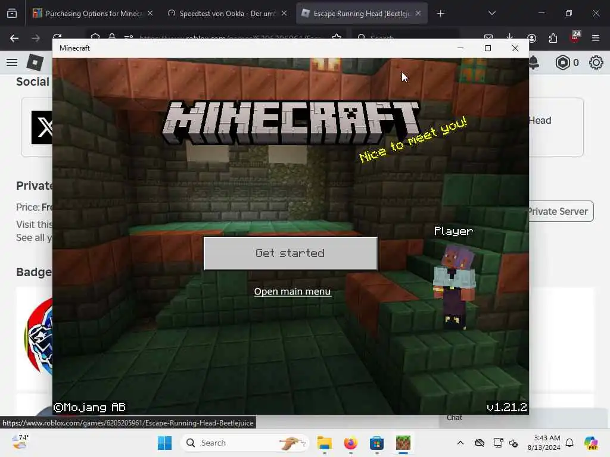
Task: Open Roblox Robux balance icon
Action: (563, 62)
